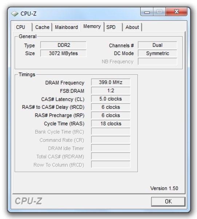Screen dimensions: 197x219
Task: Click the RAS# Precharge (tRP) value field
Action: point(111,115)
